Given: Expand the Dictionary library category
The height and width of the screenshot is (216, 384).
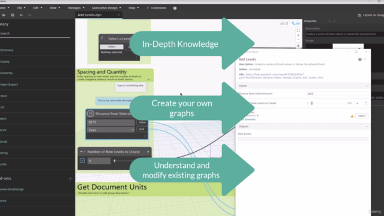Looking at the screenshot, I should pos(7,50).
